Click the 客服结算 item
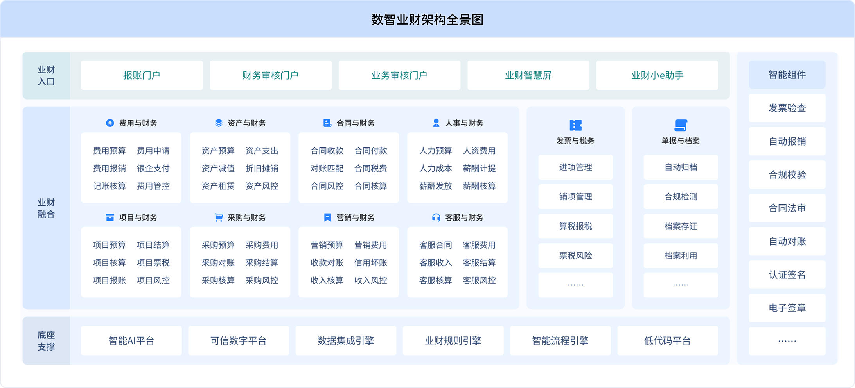The width and height of the screenshot is (855, 388). pyautogui.click(x=480, y=263)
